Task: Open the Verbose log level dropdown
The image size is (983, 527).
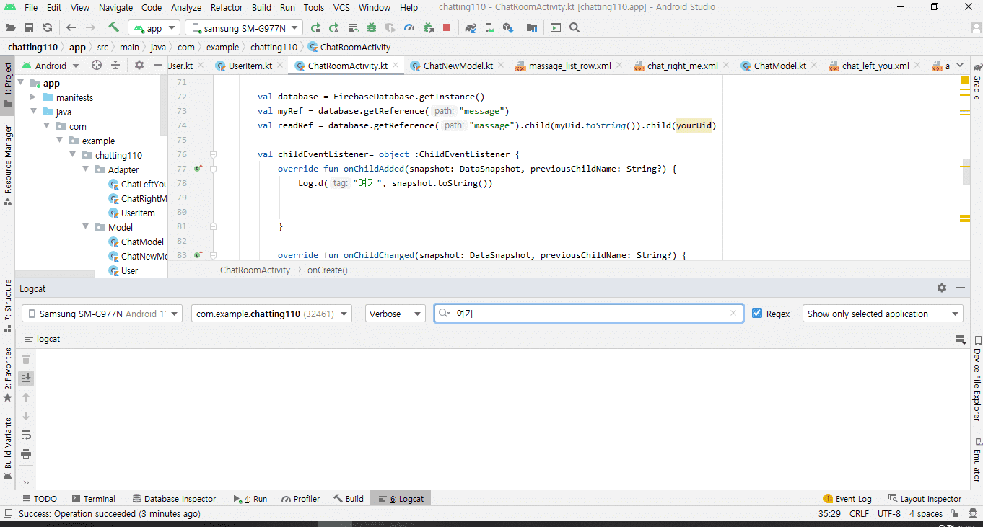Action: tap(395, 314)
